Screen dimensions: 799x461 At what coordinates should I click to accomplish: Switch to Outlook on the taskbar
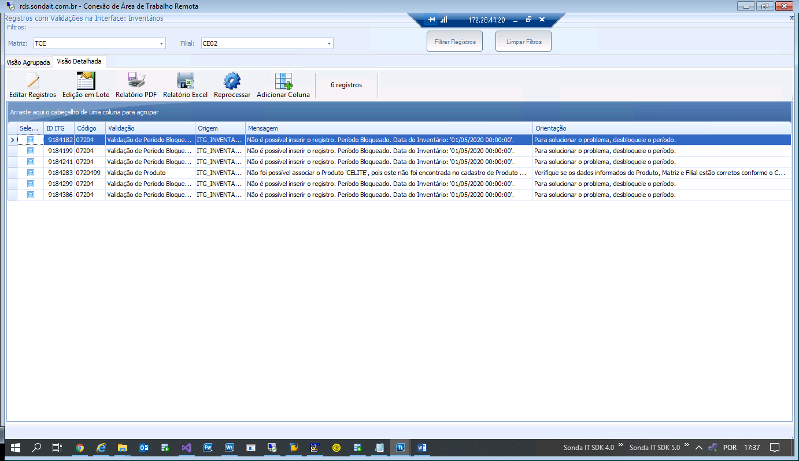pyautogui.click(x=144, y=447)
